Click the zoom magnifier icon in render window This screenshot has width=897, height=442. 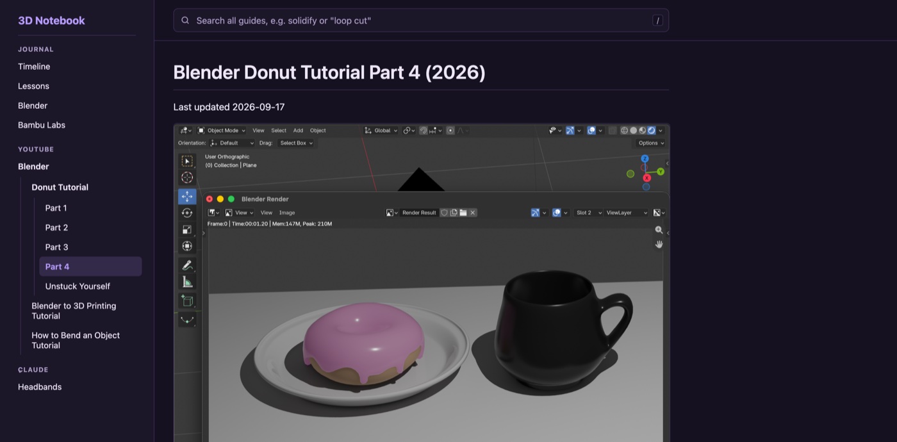click(x=659, y=230)
